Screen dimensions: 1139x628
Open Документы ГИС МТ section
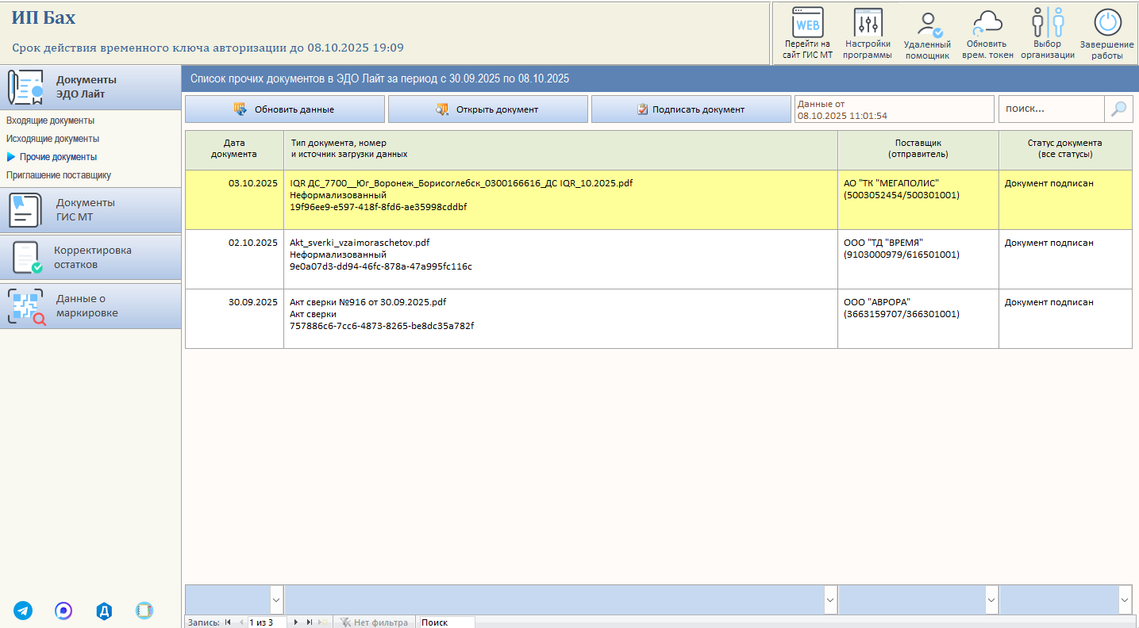click(x=90, y=210)
